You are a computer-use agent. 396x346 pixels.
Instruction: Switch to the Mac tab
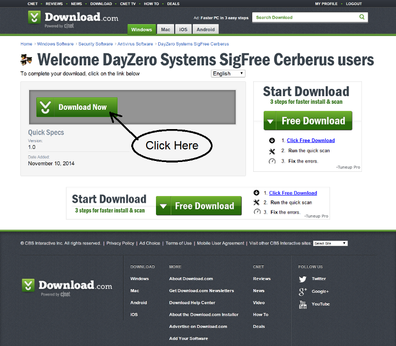tap(165, 29)
